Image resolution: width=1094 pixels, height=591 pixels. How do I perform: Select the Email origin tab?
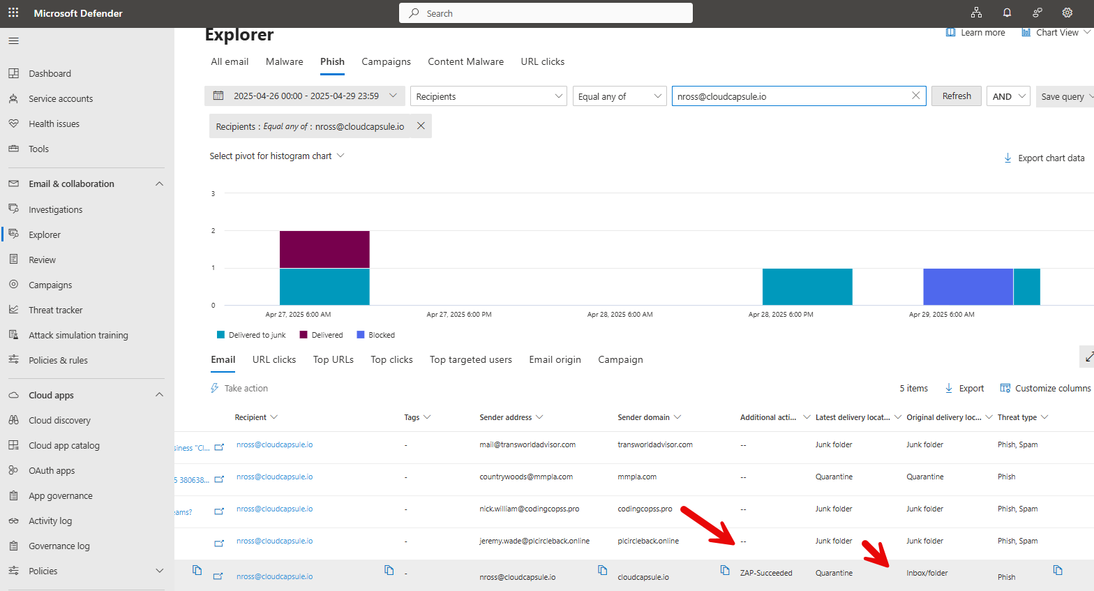click(x=555, y=359)
